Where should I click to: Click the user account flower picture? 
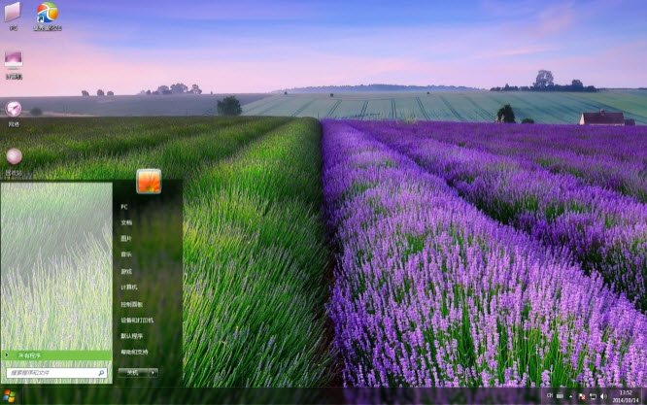pyautogui.click(x=149, y=181)
